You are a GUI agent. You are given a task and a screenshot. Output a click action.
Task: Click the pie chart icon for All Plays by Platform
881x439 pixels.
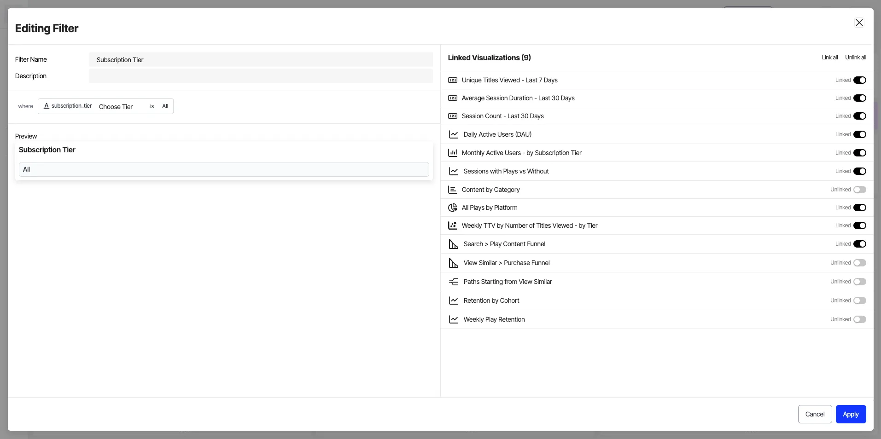453,208
